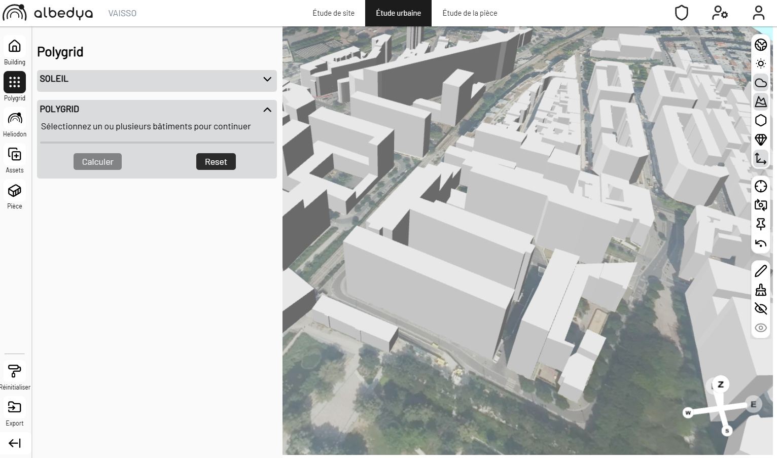Open the Heliodon tool

coord(15,118)
